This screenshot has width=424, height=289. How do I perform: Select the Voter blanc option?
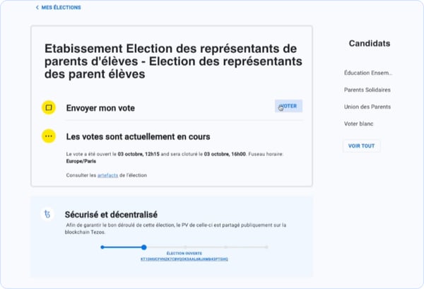point(359,124)
